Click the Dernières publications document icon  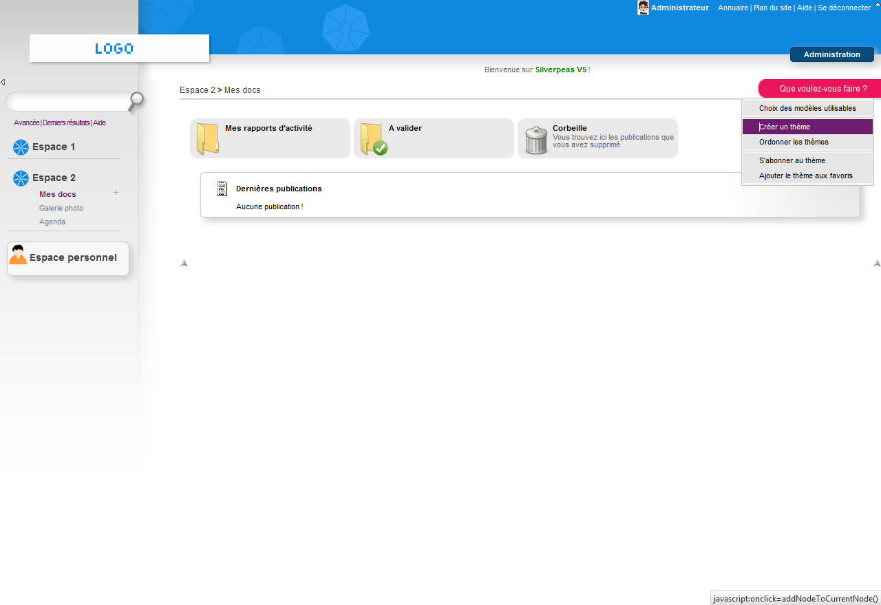click(x=222, y=189)
